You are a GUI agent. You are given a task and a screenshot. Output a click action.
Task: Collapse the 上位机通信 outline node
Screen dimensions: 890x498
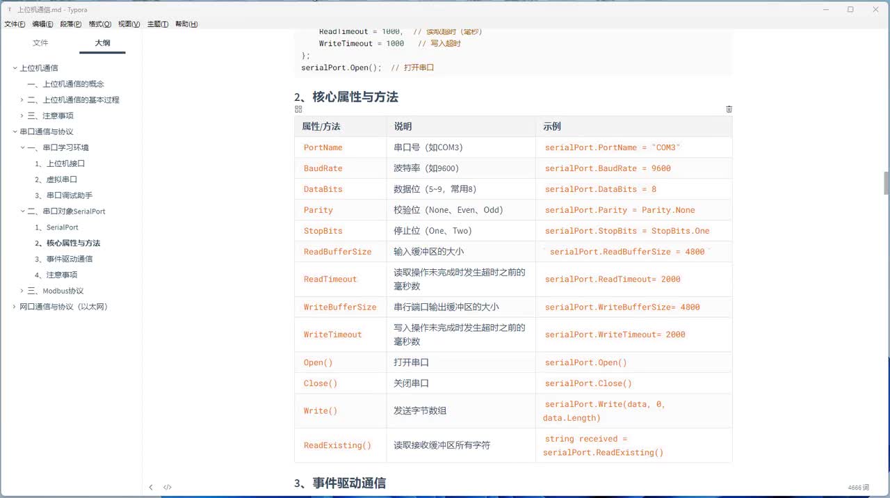click(15, 68)
